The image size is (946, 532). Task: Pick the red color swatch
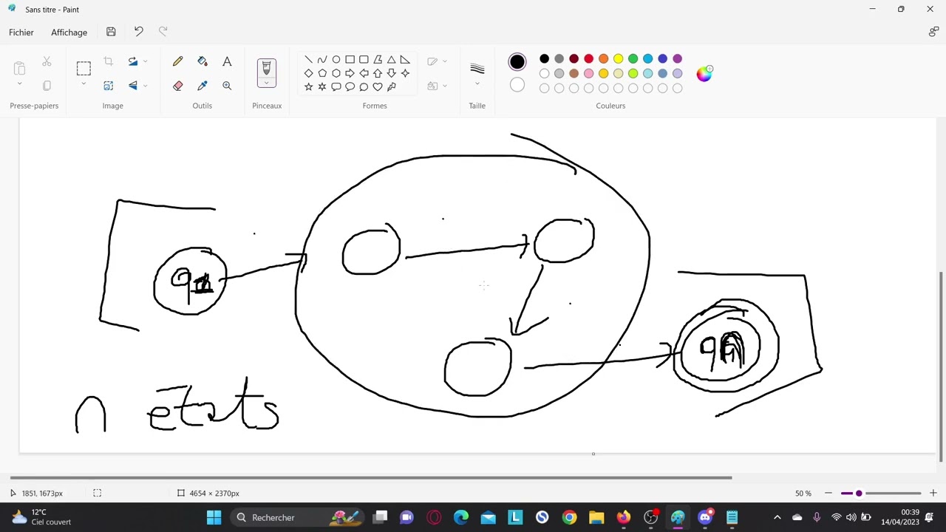(588, 59)
